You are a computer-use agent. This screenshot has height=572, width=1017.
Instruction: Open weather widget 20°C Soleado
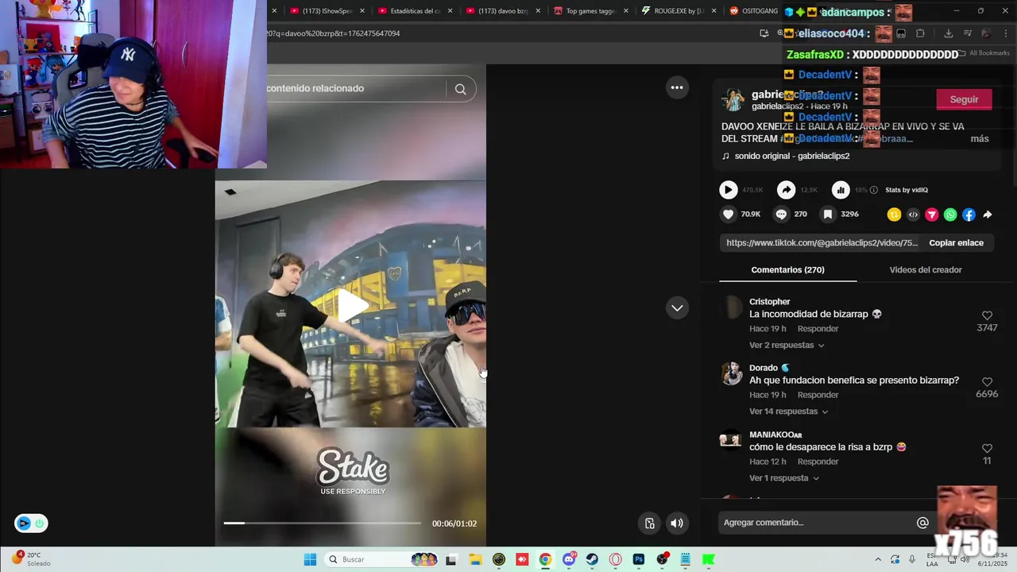point(30,559)
